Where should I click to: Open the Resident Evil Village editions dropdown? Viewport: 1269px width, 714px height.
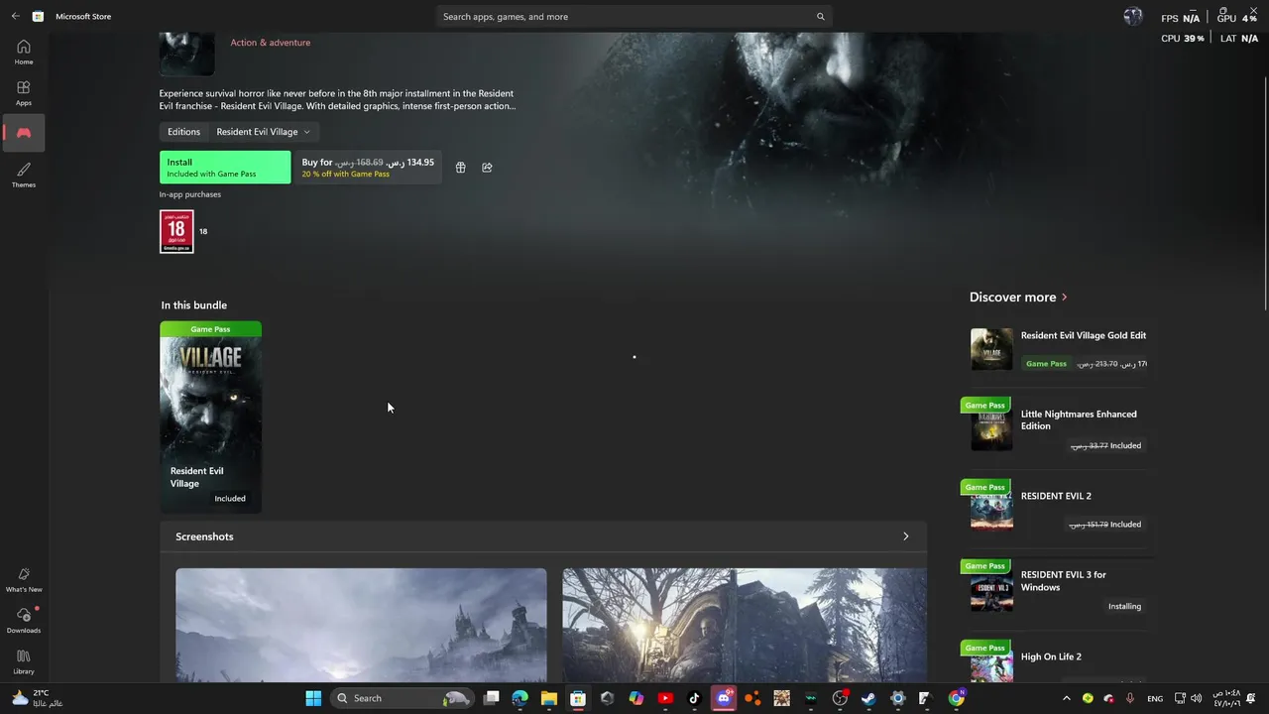pos(263,132)
